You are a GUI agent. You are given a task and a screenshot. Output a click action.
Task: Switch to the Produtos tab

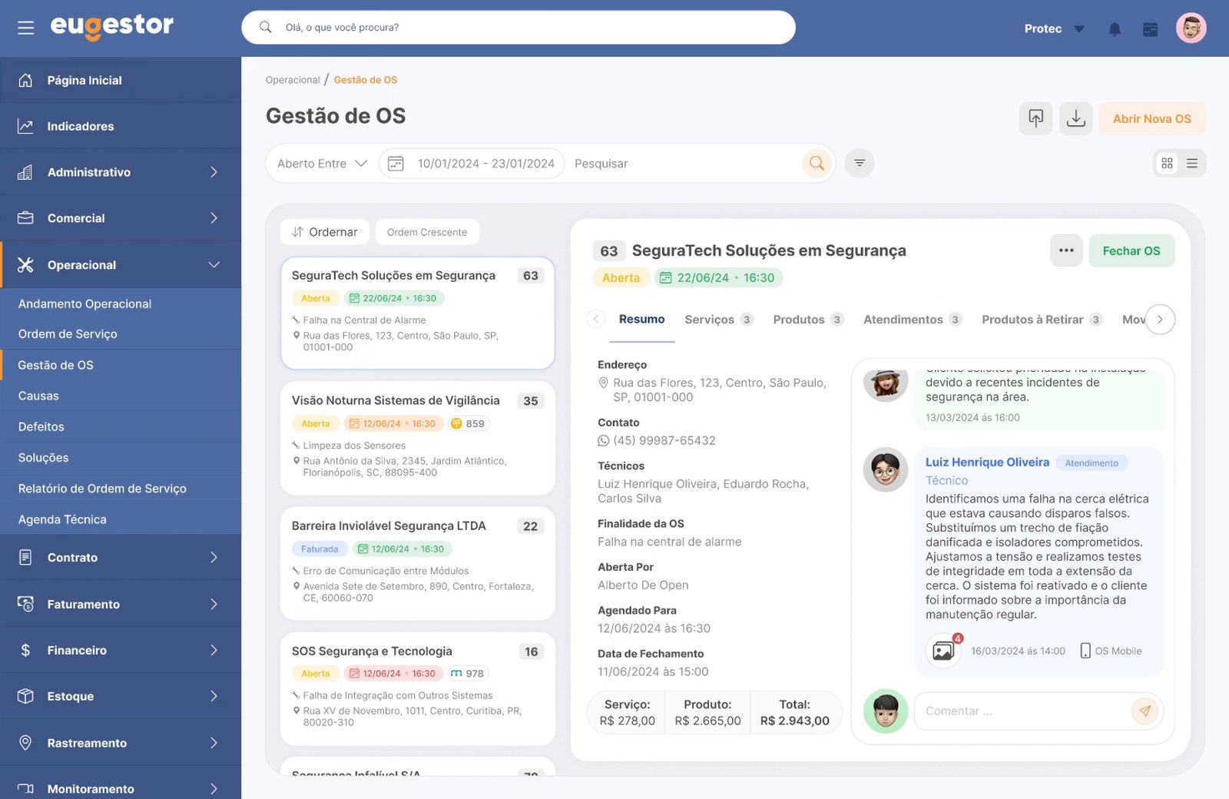808,320
